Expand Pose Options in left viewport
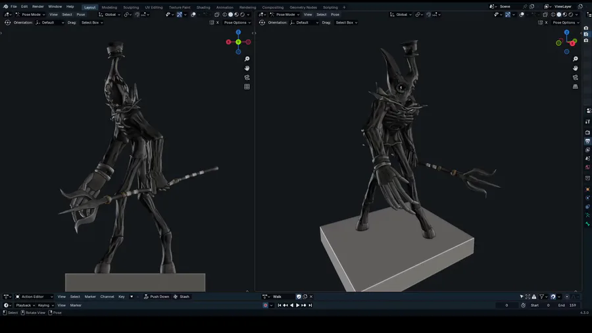This screenshot has width=592, height=333. click(x=237, y=22)
